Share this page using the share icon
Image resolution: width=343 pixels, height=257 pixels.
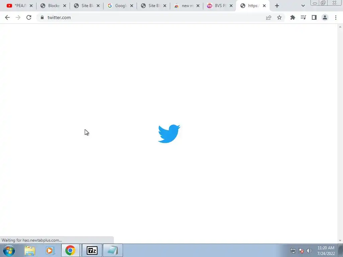269,17
